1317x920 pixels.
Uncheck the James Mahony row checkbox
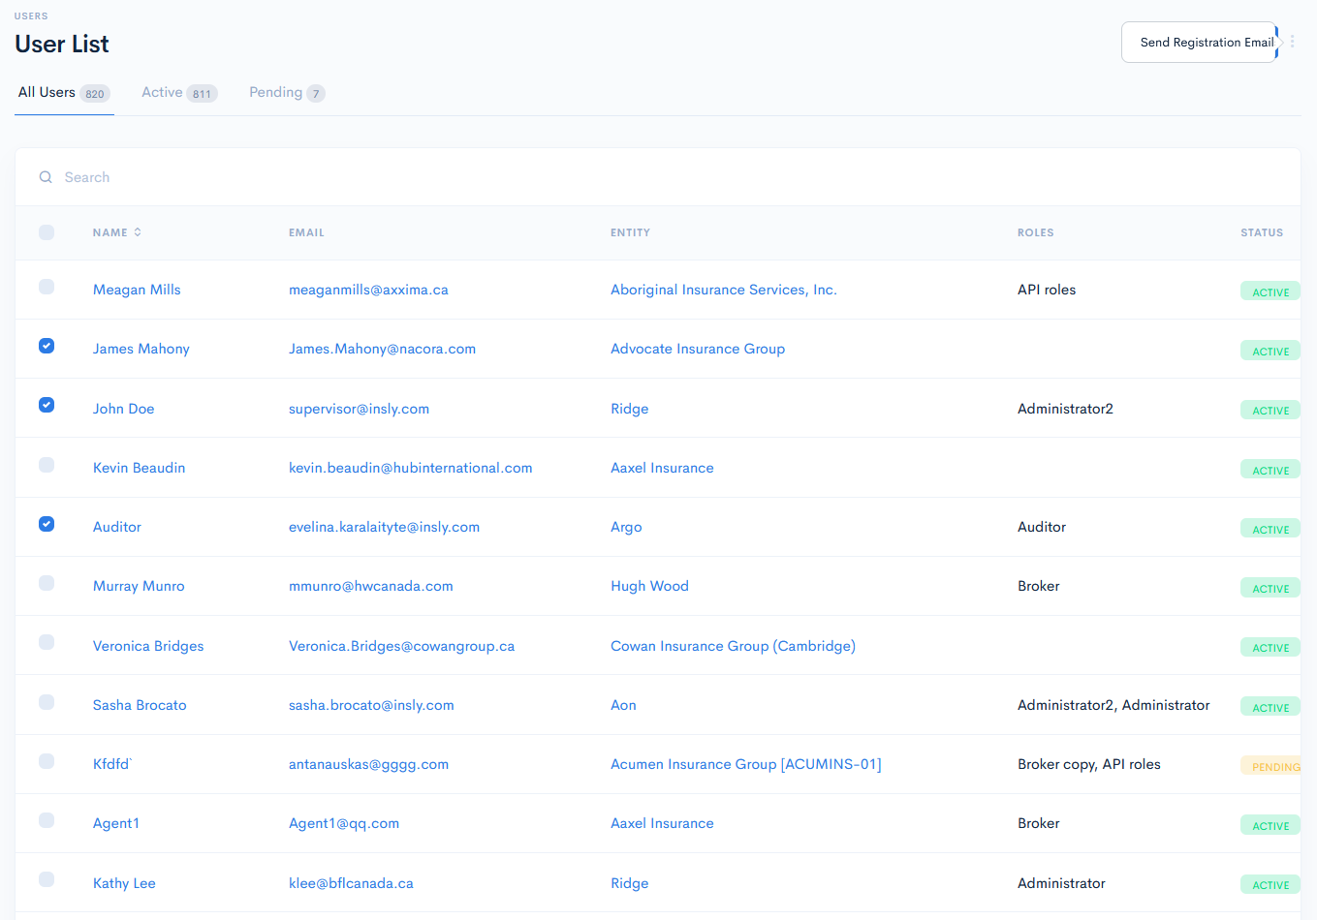[x=47, y=346]
